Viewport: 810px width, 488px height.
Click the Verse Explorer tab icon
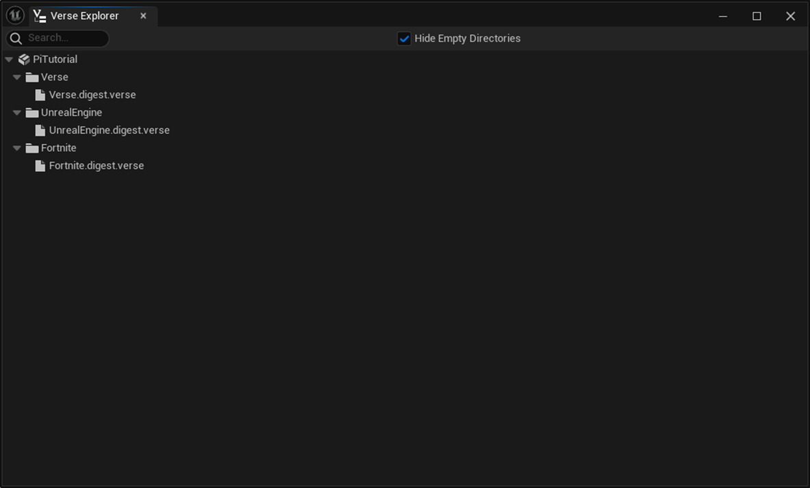[40, 16]
